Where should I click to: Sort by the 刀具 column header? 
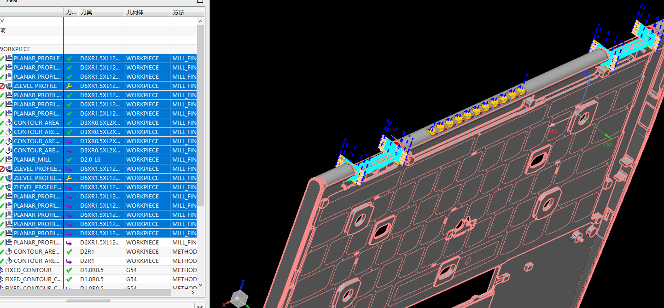[101, 12]
